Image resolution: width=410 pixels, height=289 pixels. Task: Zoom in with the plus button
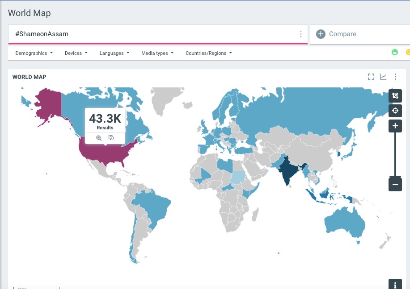click(x=395, y=126)
